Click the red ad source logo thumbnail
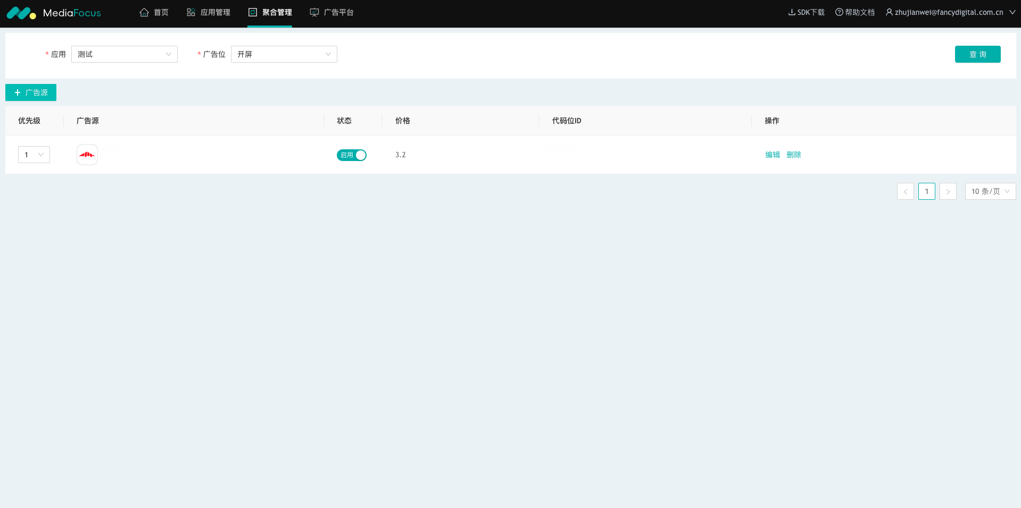 87,155
